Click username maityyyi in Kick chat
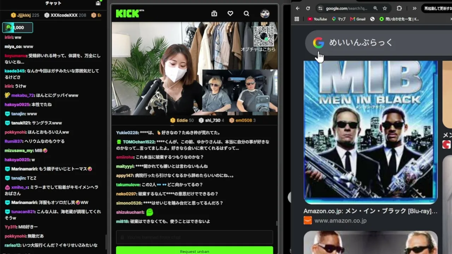 pyautogui.click(x=125, y=166)
